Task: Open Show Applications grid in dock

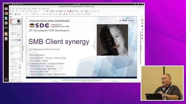Action: coord(6,79)
